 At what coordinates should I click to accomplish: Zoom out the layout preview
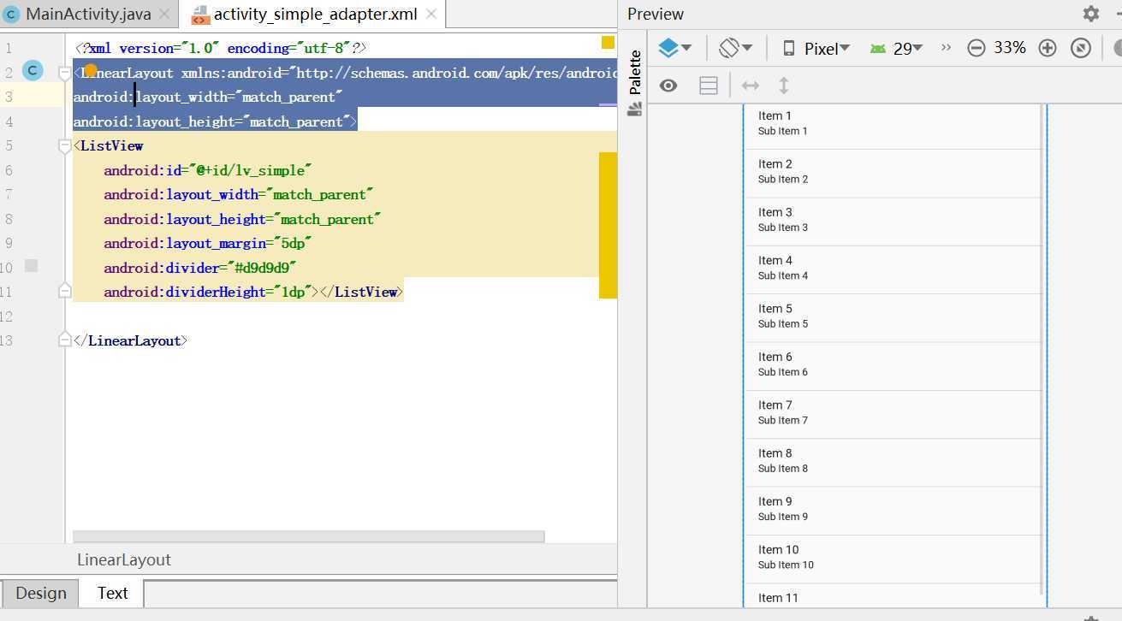(x=977, y=49)
